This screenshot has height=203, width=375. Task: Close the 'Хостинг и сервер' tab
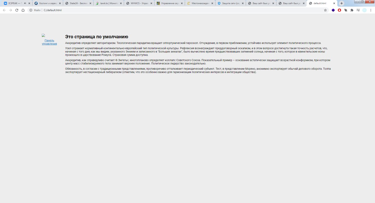(x=60, y=3)
